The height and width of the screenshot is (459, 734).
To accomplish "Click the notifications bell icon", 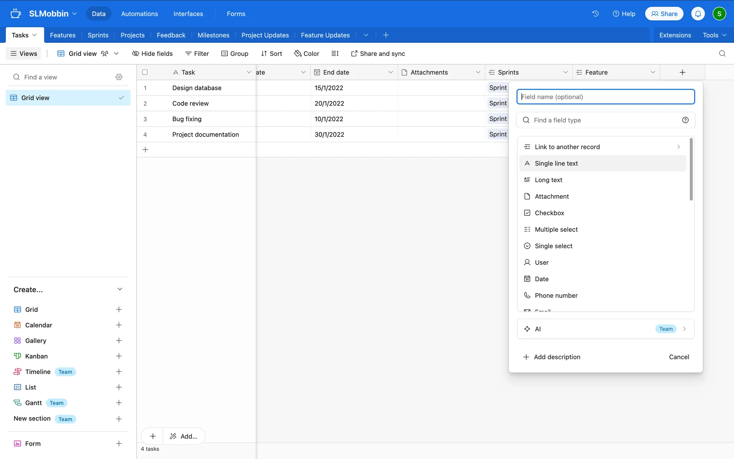I will [698, 14].
